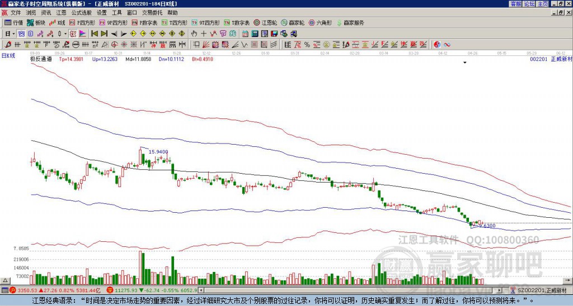Open the 9P四方形 tool
The height and width of the screenshot is (306, 573).
113,22
